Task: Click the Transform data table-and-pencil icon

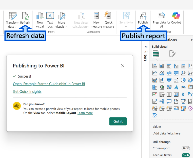Action: pyautogui.click(x=13, y=16)
